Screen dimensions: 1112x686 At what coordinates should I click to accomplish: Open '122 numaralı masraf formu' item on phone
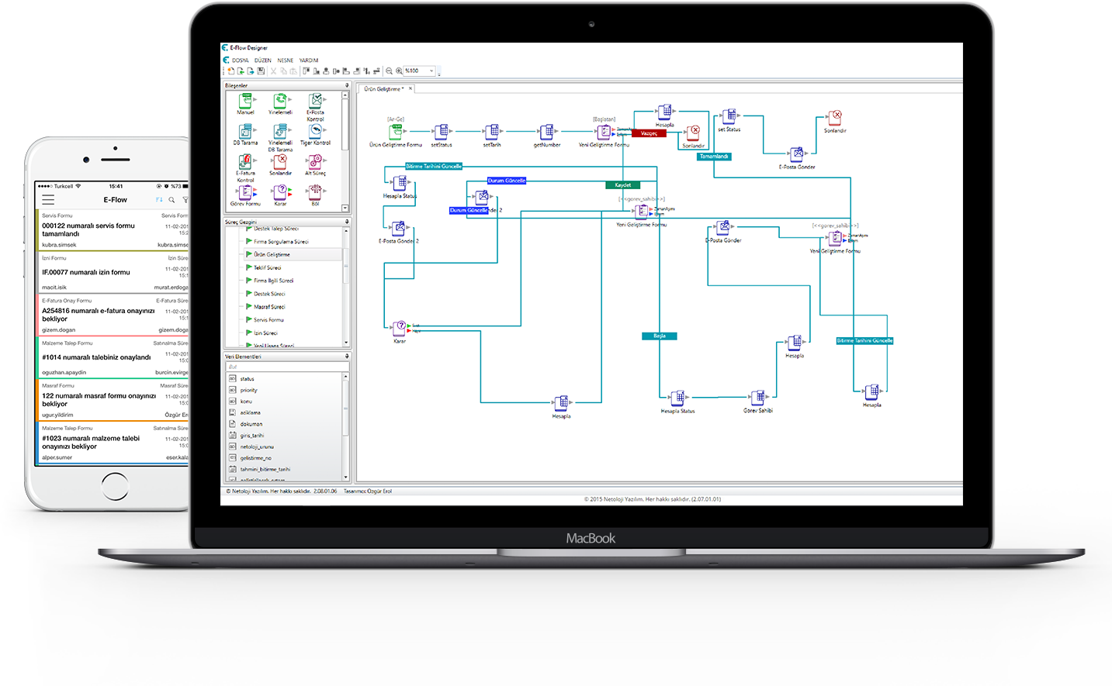tap(113, 400)
